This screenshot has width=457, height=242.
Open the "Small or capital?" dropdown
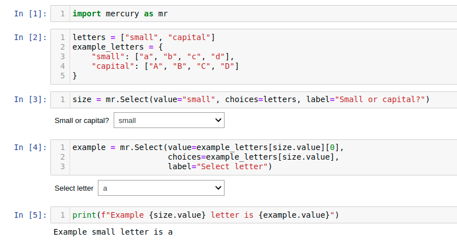click(x=169, y=120)
